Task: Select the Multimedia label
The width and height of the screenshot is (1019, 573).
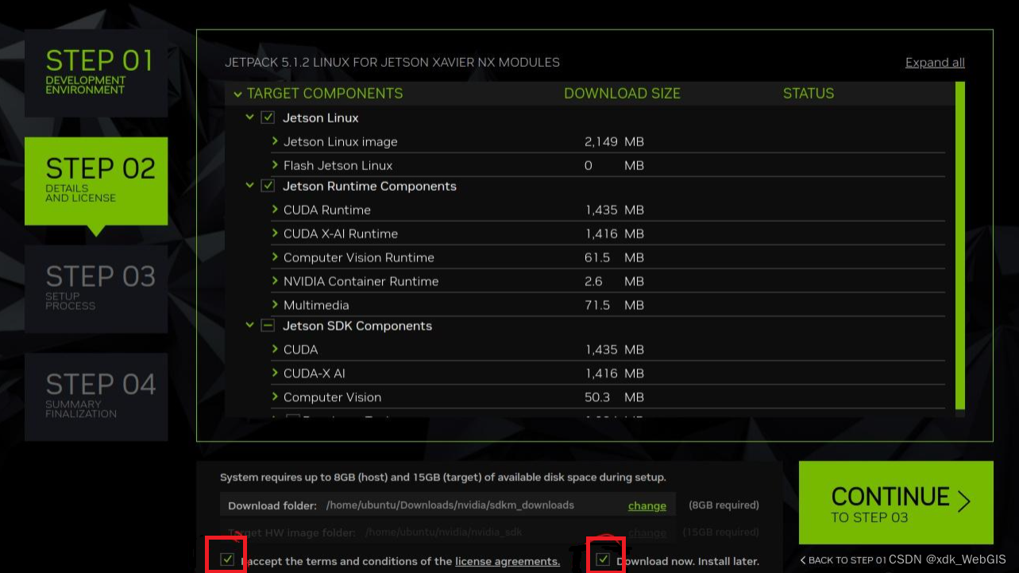Action: coord(316,305)
